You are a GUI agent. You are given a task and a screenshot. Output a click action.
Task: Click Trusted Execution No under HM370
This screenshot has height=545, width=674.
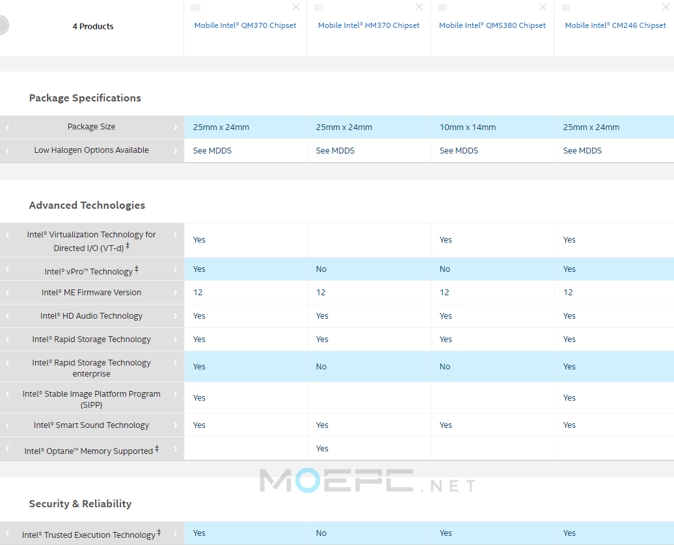(x=321, y=533)
